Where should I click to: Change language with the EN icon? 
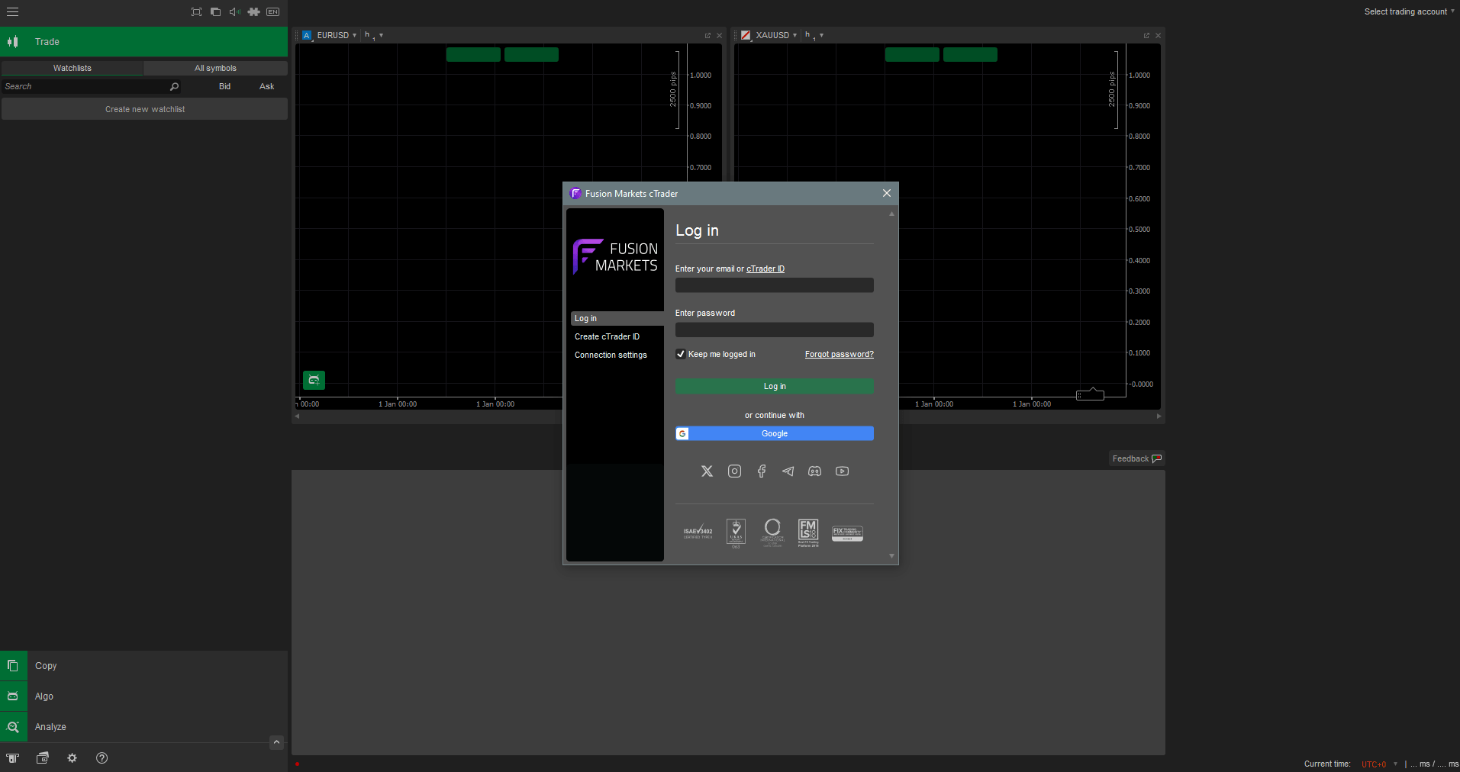point(272,11)
